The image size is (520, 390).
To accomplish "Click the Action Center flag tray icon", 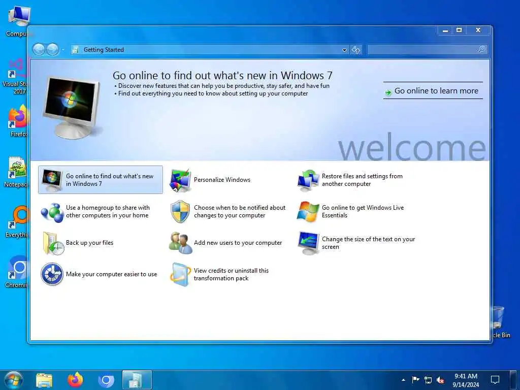I will click(x=415, y=380).
